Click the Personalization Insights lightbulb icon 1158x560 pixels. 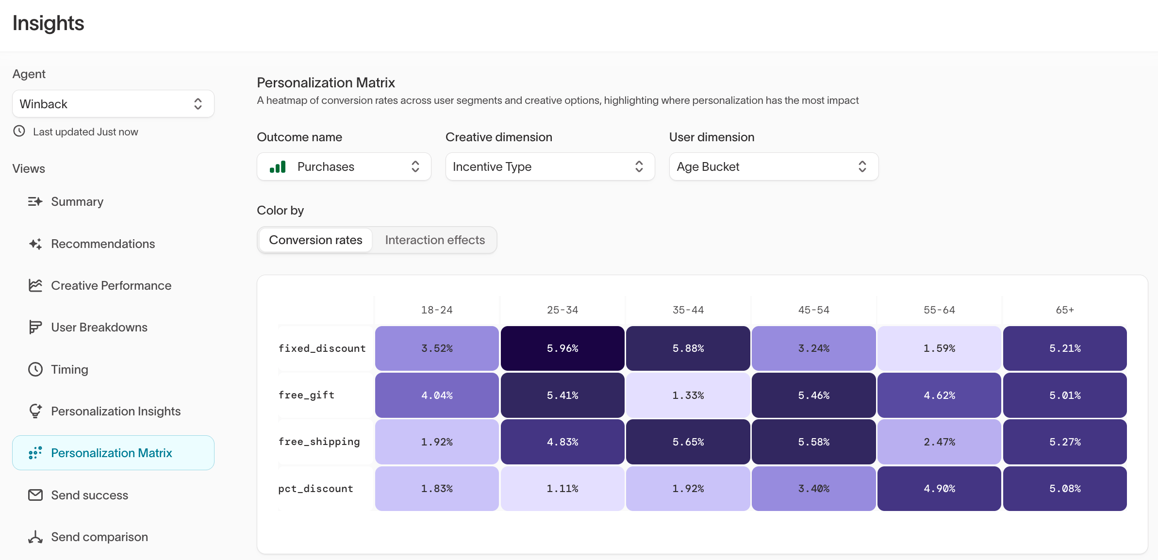(35, 411)
